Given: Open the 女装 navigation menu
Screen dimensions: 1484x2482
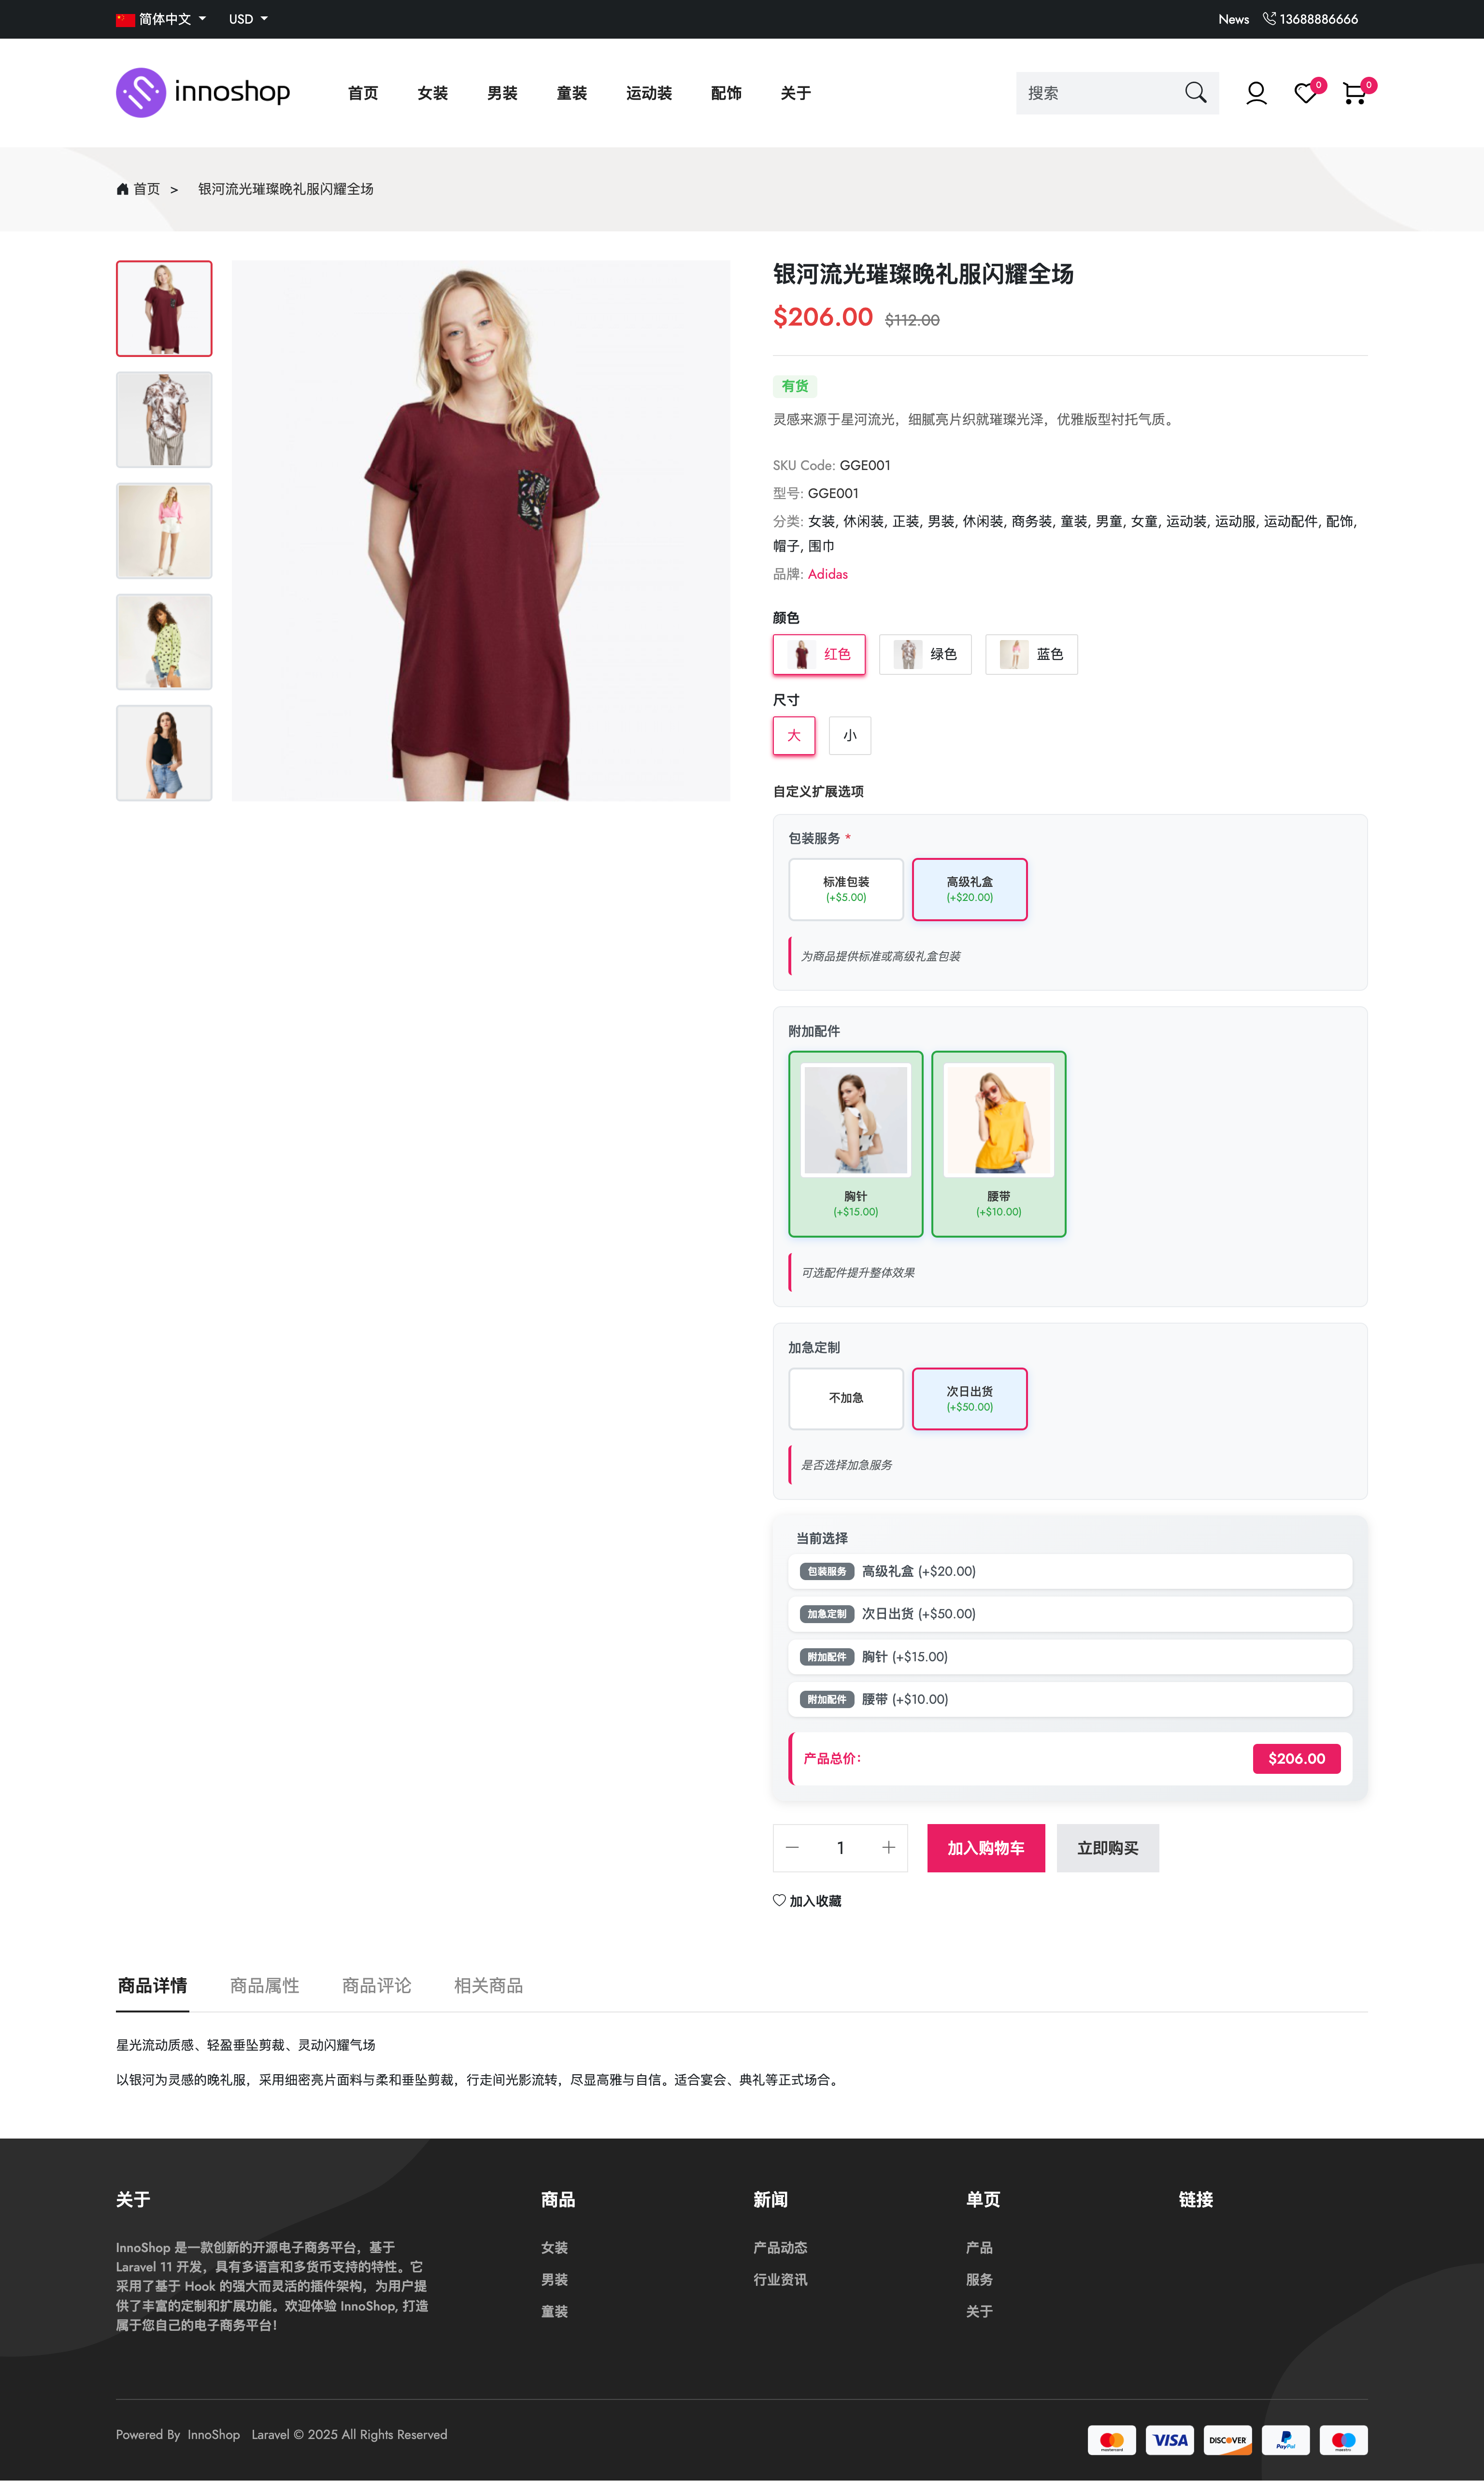Looking at the screenshot, I should [433, 93].
